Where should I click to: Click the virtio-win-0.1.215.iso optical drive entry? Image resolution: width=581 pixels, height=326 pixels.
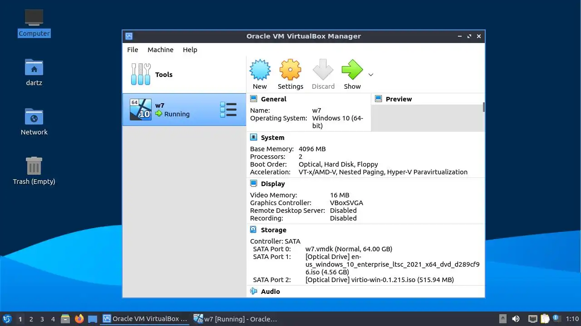[x=379, y=280]
